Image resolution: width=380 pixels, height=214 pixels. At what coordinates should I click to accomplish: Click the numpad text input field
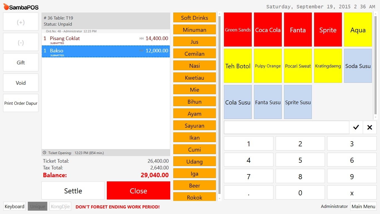287,127
